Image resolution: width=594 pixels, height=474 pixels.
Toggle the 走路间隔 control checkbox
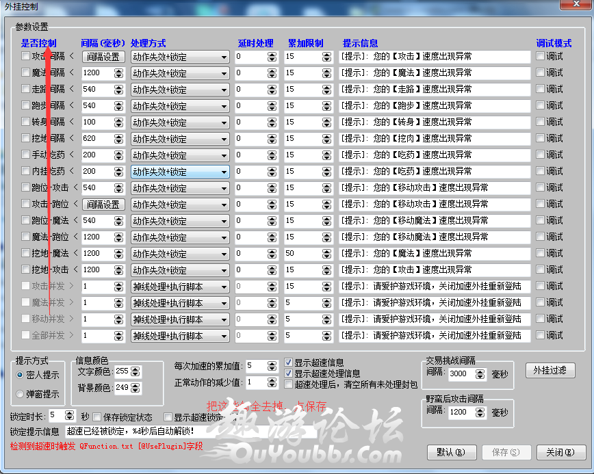26,89
